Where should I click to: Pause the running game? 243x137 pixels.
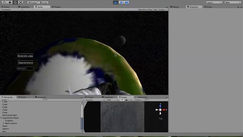pyautogui.click(x=121, y=3)
